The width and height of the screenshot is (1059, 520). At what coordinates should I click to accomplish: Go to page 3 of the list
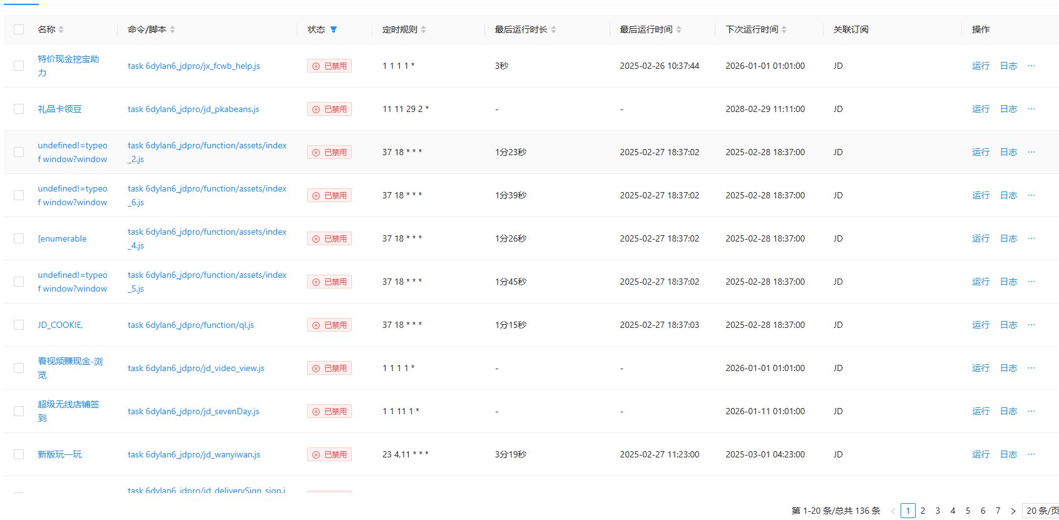point(938,511)
